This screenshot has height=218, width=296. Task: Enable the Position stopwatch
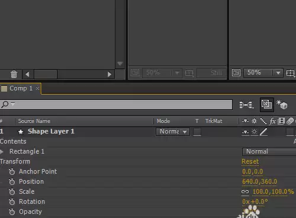point(12,181)
